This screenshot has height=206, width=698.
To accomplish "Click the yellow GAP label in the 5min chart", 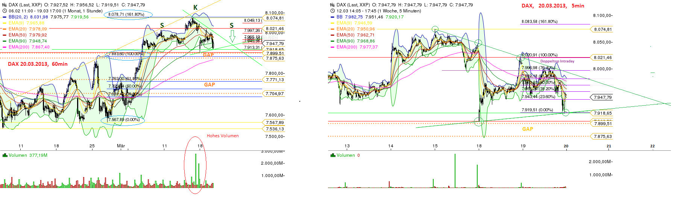I will (528, 129).
